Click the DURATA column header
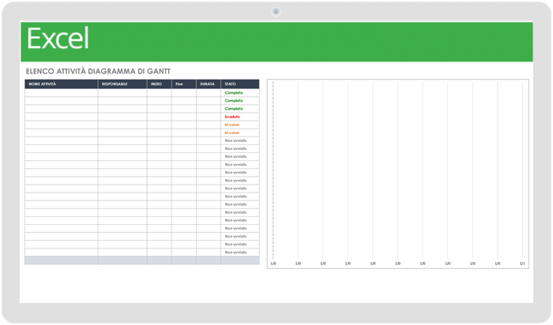The image size is (553, 325). 209,84
